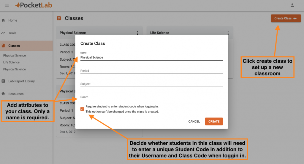Click the Home icon in sidebar
304x164 pixels.
pos(4,20)
